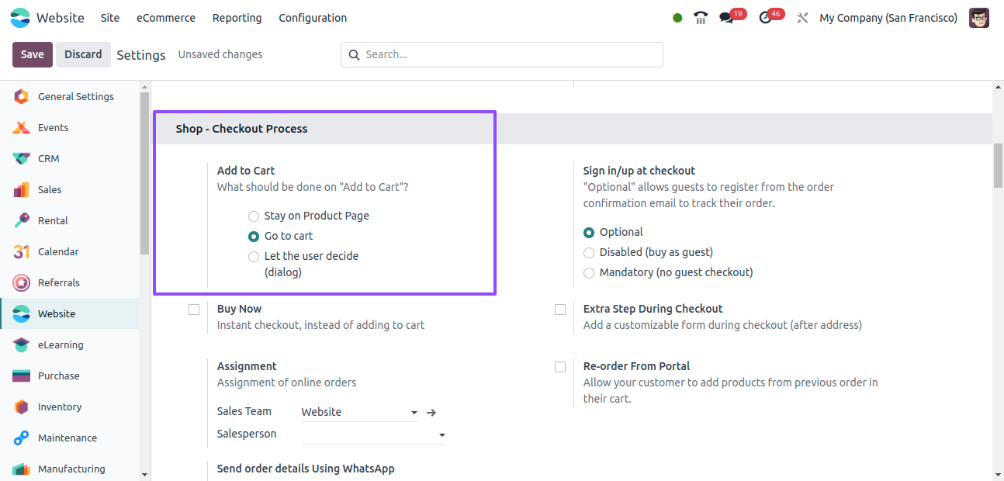Image resolution: width=1004 pixels, height=481 pixels.
Task: Click the sidebar scrollbar down arrow
Action: 144,474
